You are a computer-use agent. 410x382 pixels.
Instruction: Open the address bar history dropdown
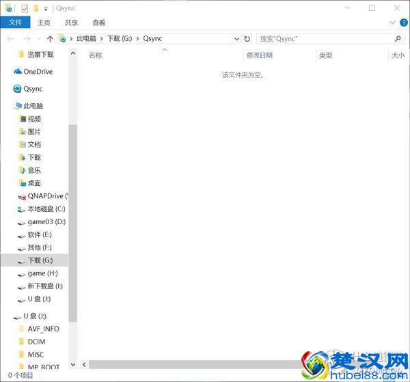[236, 39]
